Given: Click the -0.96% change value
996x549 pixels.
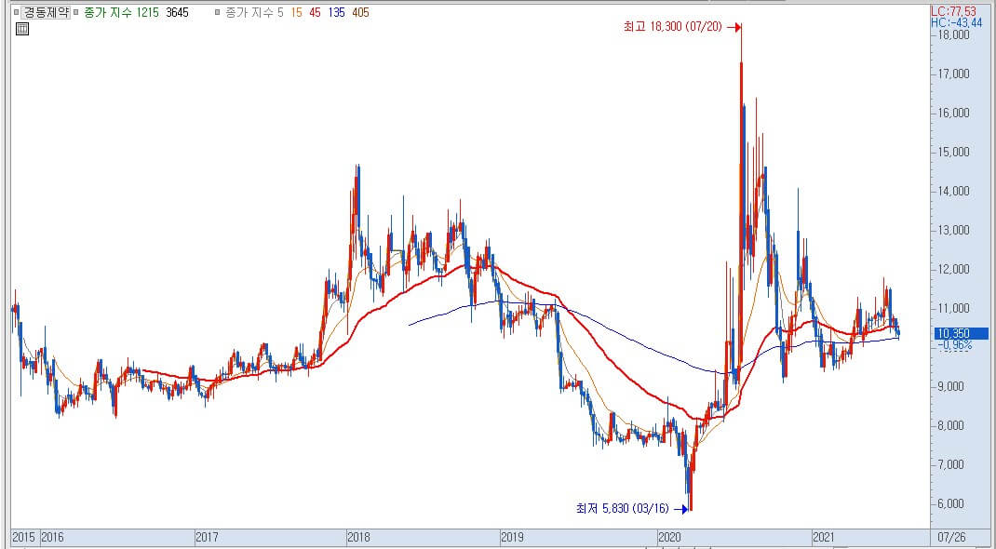Looking at the screenshot, I should [x=954, y=345].
